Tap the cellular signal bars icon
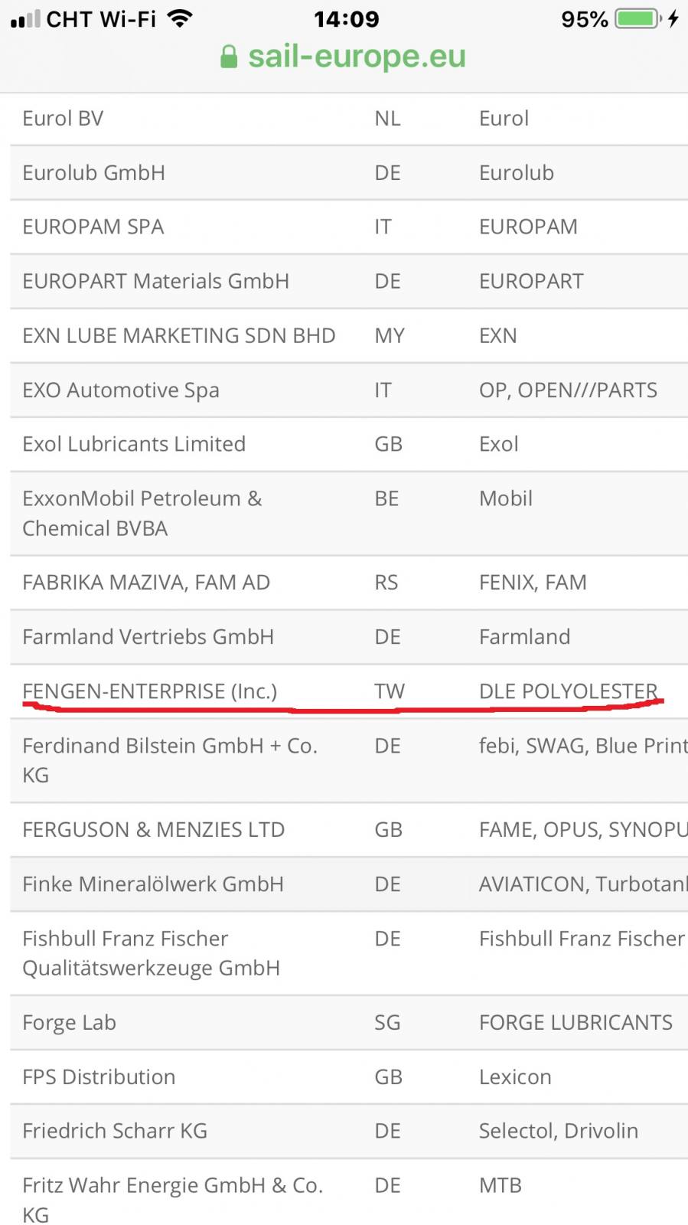Screen dimensions: 688x1225 [x=25, y=19]
